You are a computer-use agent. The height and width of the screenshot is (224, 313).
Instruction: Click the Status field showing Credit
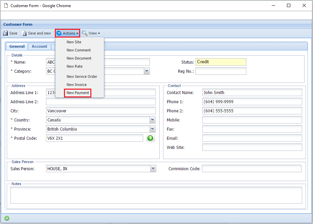[221, 62]
